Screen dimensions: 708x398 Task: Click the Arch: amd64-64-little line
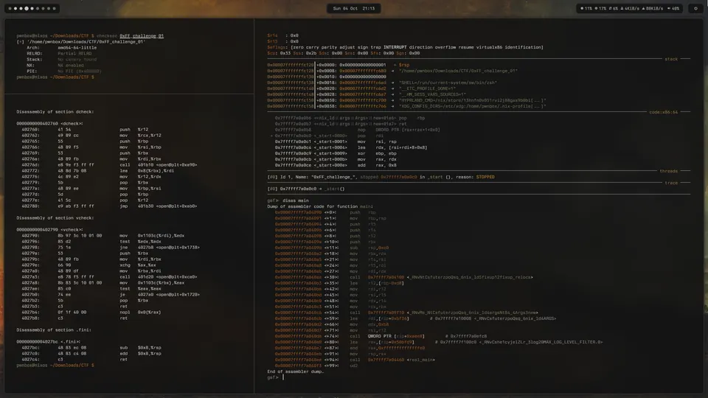[x=61, y=47]
